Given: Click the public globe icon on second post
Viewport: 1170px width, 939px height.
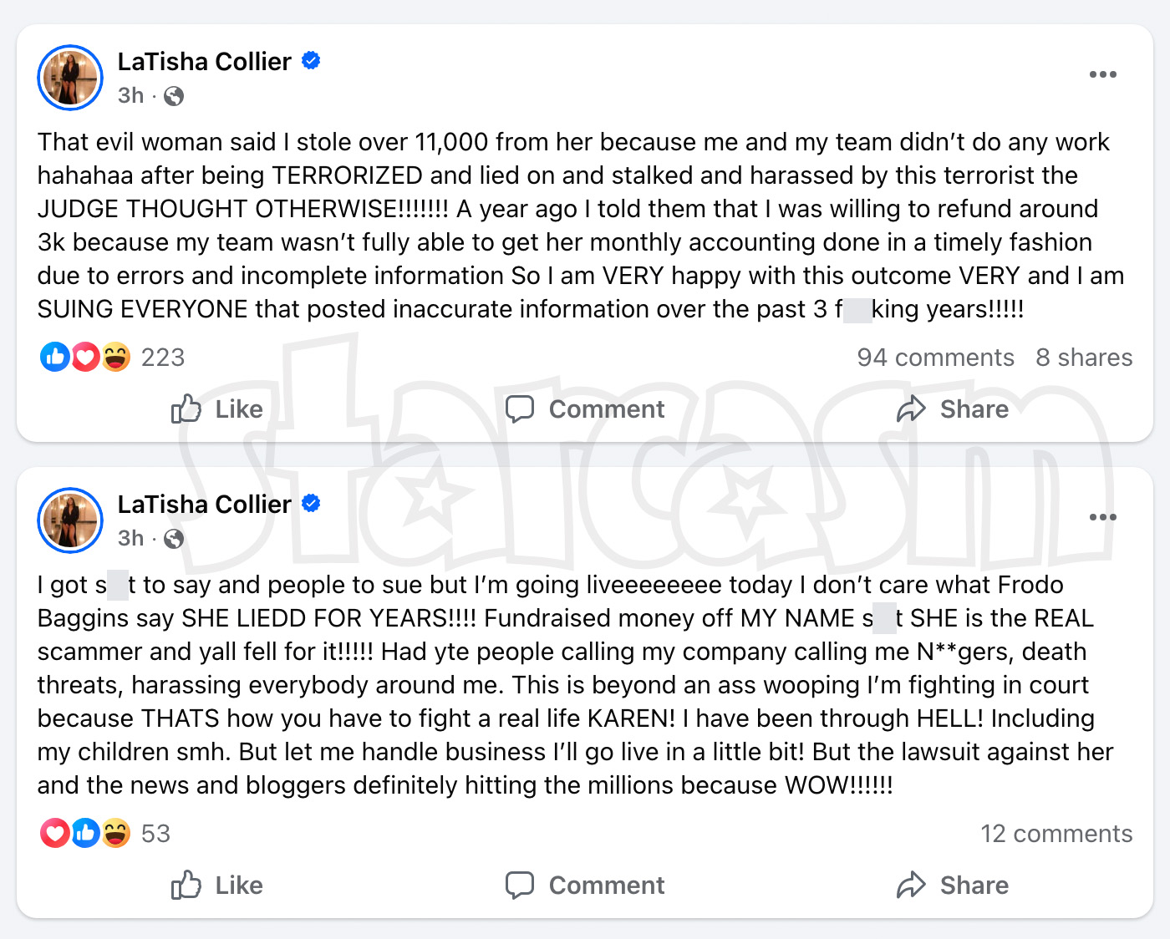Looking at the screenshot, I should [174, 539].
